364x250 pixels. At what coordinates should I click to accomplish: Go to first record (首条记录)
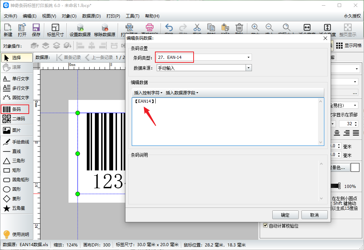click(x=69, y=57)
